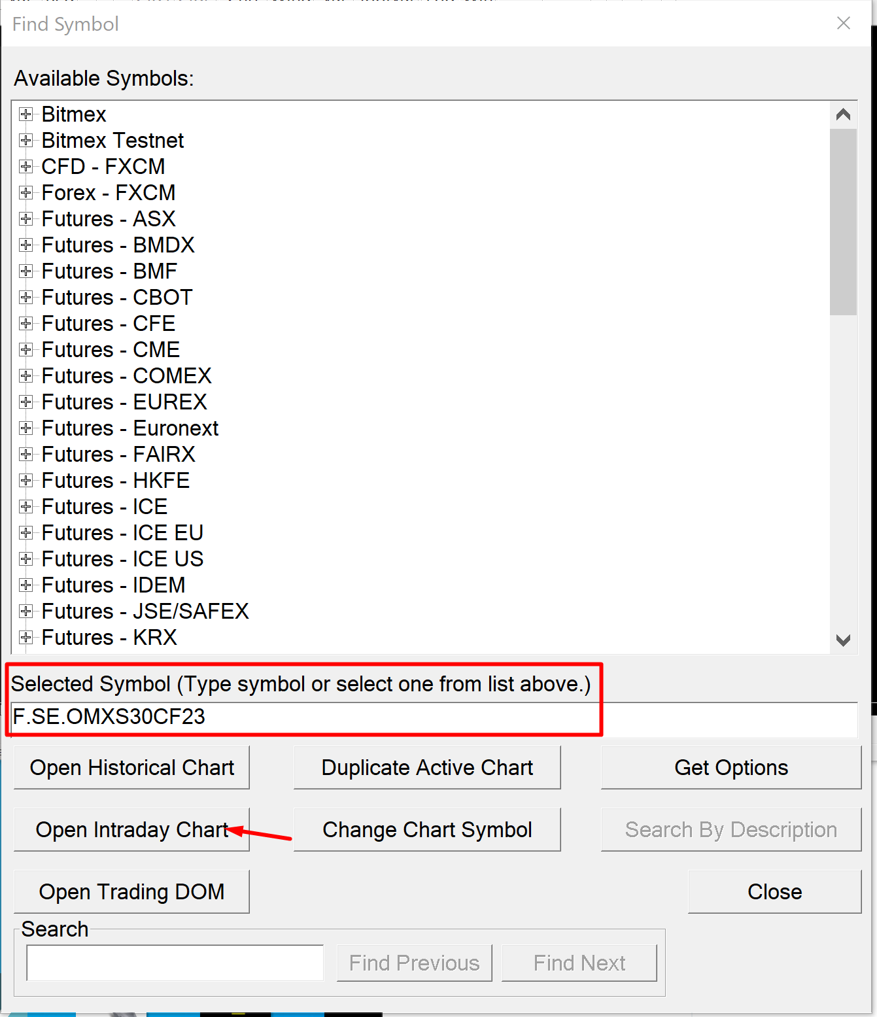Click Open Intraday Chart button
Screen dimensions: 877x1017
point(131,829)
